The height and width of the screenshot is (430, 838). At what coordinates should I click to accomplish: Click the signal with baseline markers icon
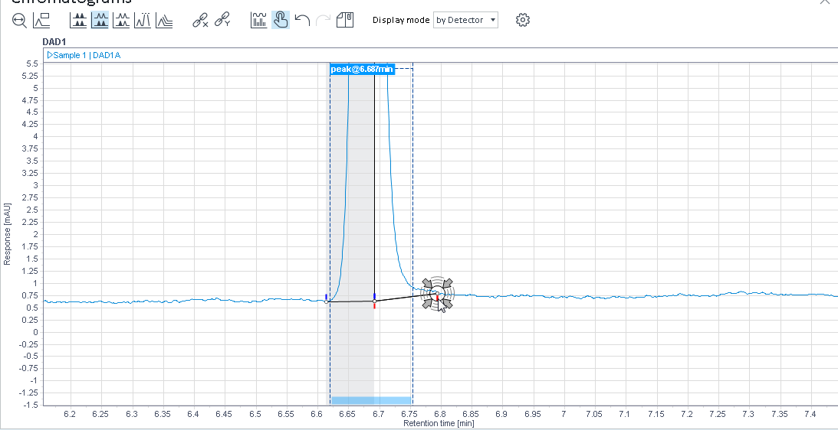259,21
